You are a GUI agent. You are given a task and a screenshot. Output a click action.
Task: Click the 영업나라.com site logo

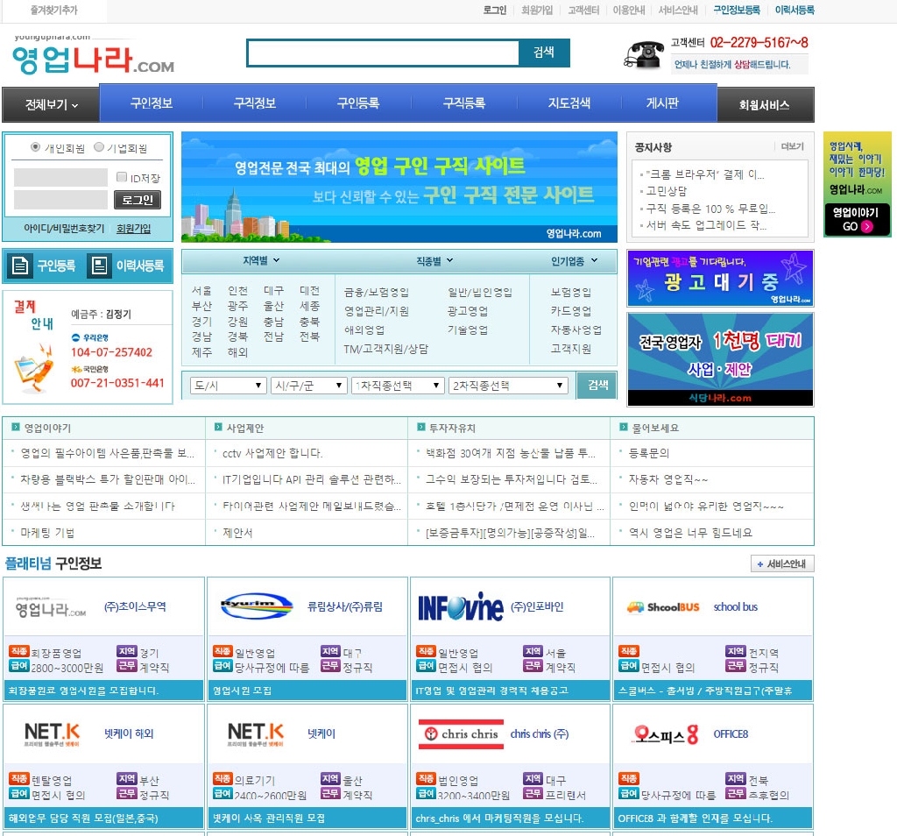tap(92, 59)
